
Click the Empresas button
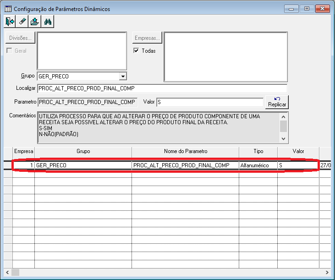click(147, 38)
